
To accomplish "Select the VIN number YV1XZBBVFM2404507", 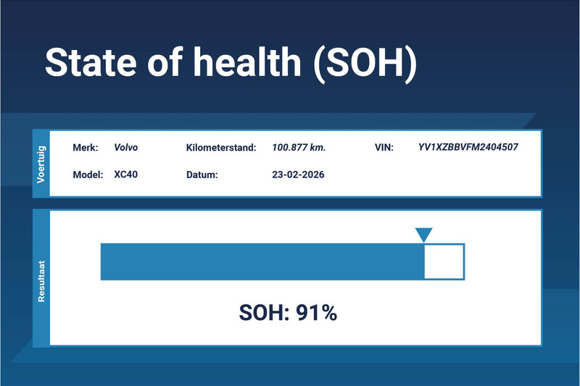I will pos(468,148).
